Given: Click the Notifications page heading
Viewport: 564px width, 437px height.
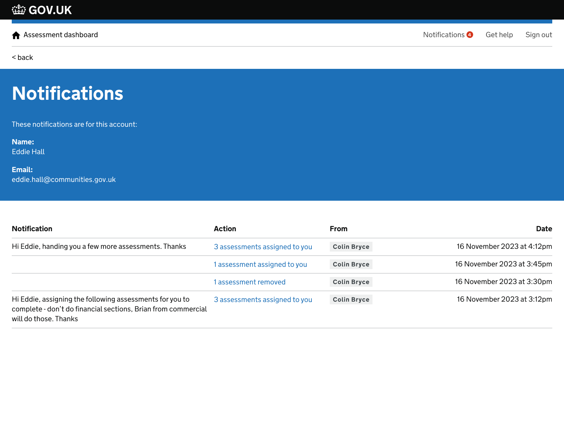Looking at the screenshot, I should pos(67,94).
